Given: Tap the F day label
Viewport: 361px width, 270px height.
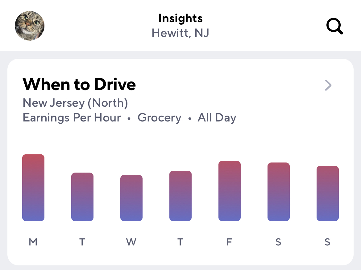Looking at the screenshot, I should tap(229, 242).
